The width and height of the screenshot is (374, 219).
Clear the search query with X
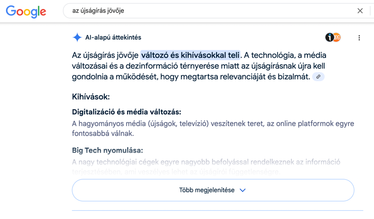pos(360,11)
